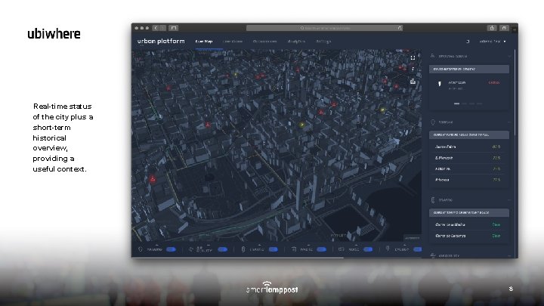Open the browser tabs overview button
This screenshot has width=544, height=306.
click(x=504, y=28)
